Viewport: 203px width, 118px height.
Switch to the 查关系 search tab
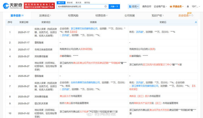coord(79,3)
